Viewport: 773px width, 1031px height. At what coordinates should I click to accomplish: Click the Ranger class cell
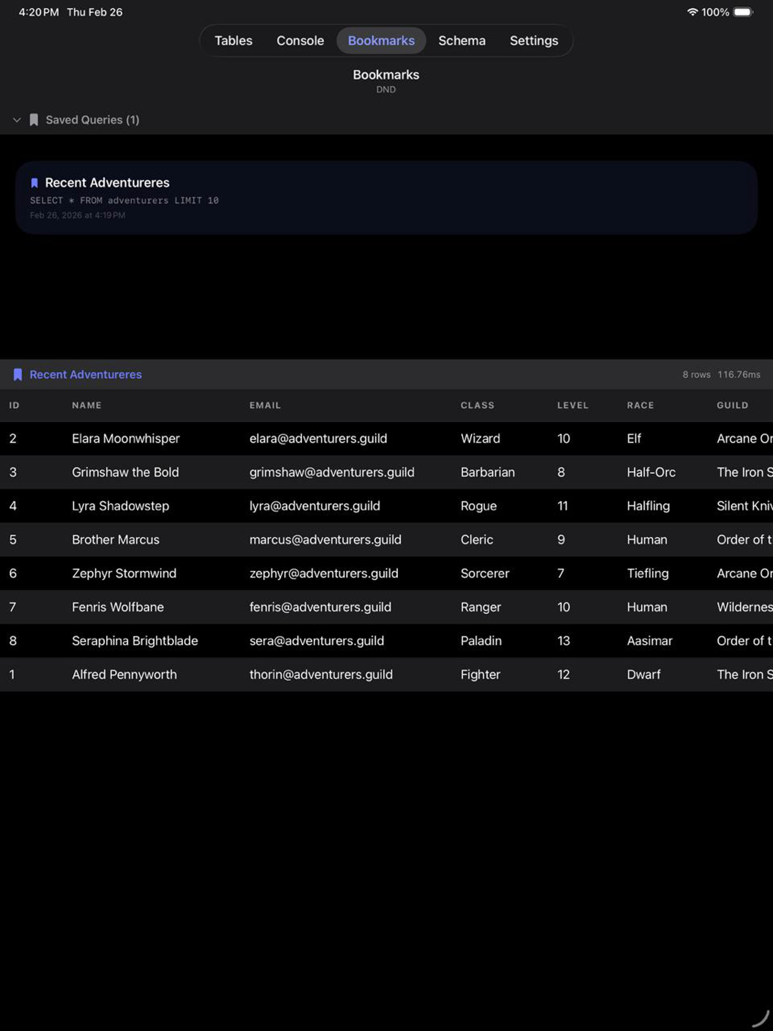coord(481,607)
